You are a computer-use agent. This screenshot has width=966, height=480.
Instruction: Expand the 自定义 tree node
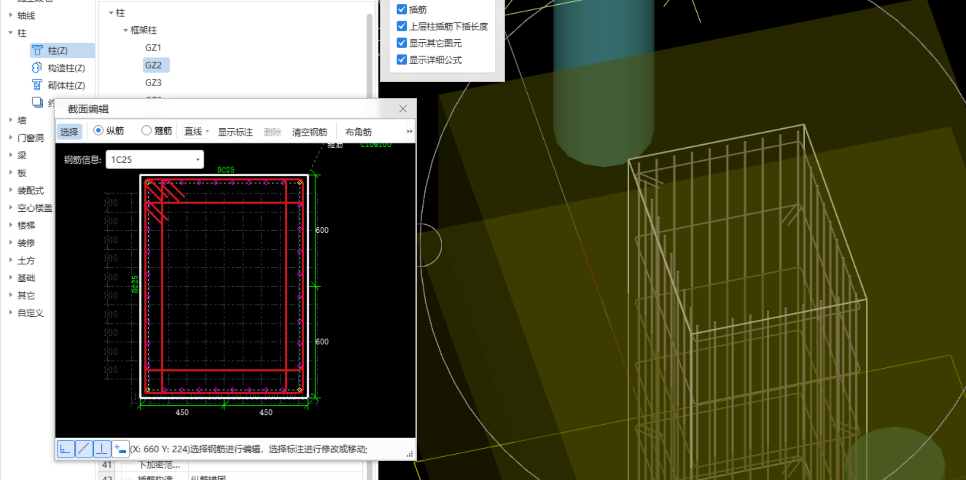coord(11,312)
